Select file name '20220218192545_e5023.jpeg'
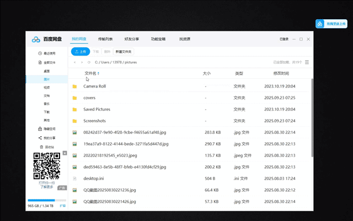Screen dimensions: 353x221 pyautogui.click(x=110, y=155)
